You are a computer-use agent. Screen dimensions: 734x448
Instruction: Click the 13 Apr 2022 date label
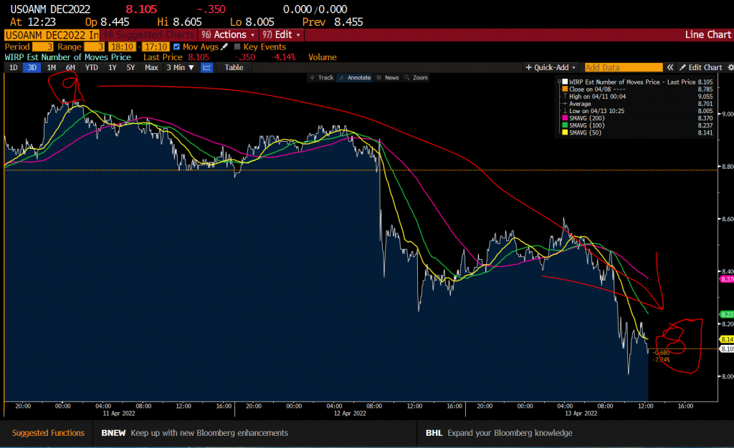pyautogui.click(x=581, y=414)
